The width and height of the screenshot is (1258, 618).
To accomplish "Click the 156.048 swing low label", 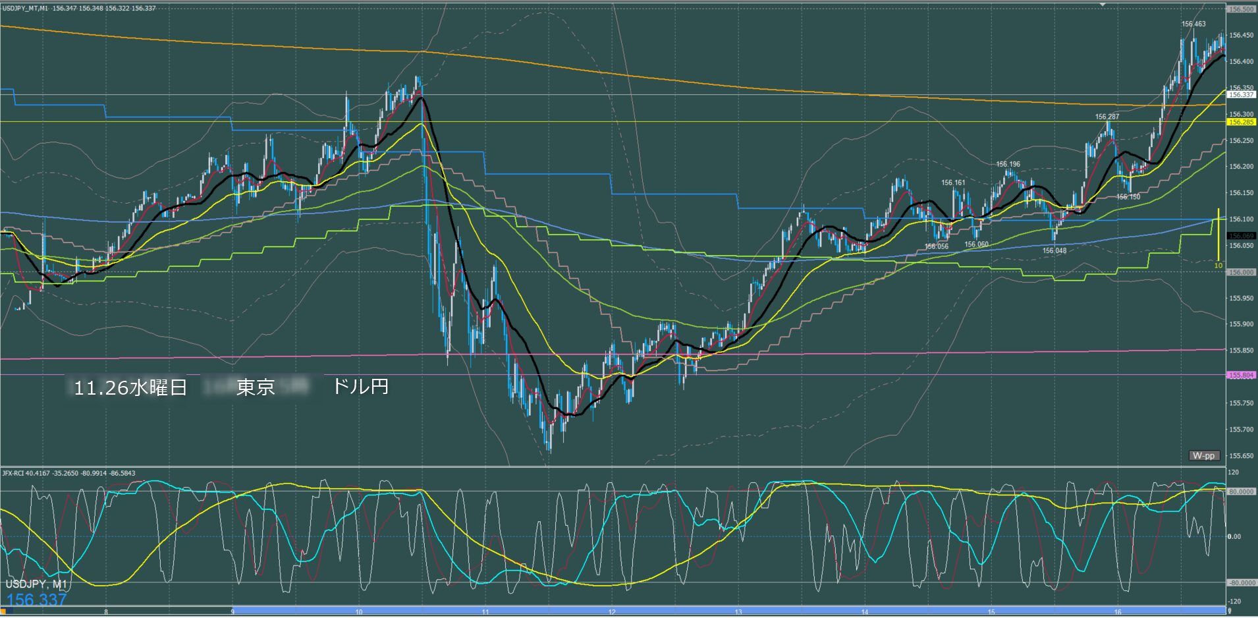I will [1054, 250].
